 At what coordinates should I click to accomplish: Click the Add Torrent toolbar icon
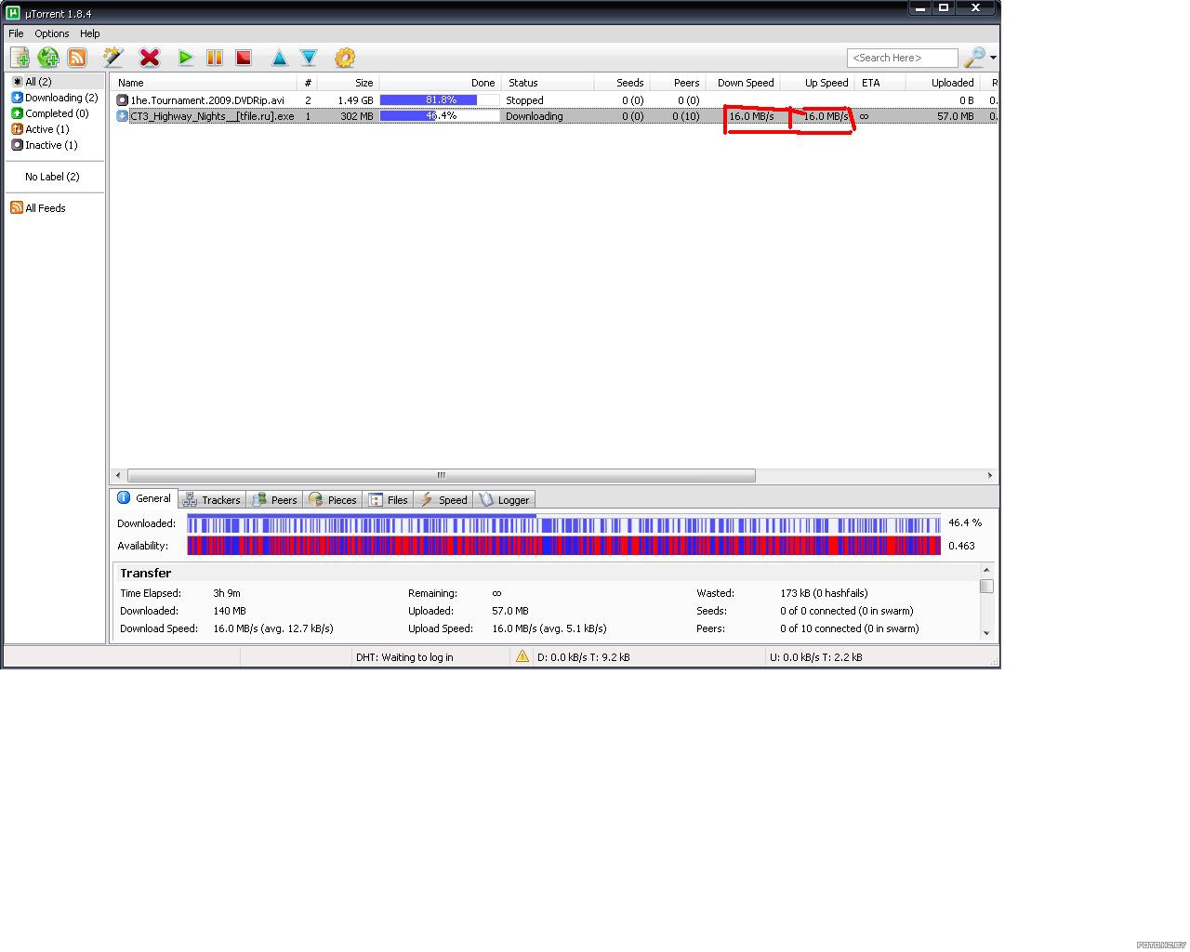point(20,58)
